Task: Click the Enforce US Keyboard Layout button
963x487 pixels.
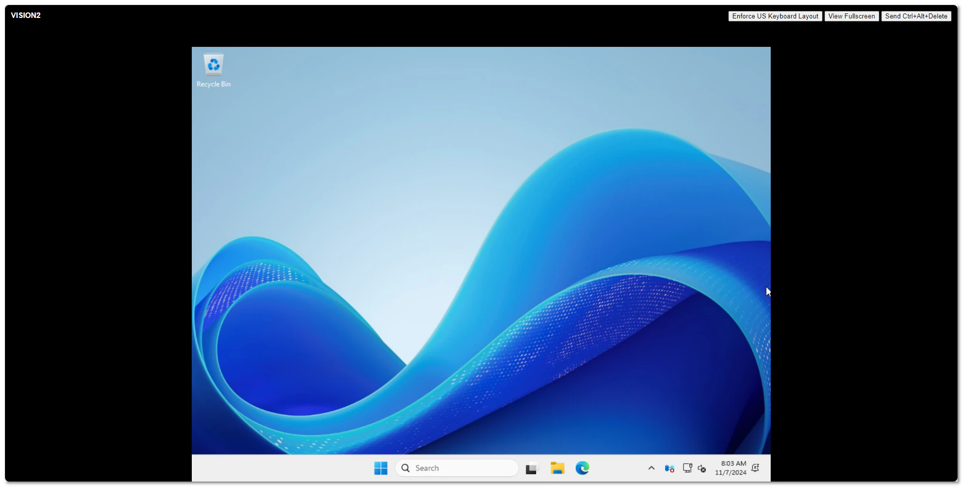Action: click(x=775, y=16)
